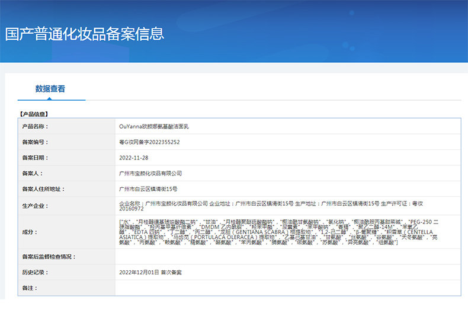
Task: Select the filing date 2022-11-28
Action: [134, 158]
